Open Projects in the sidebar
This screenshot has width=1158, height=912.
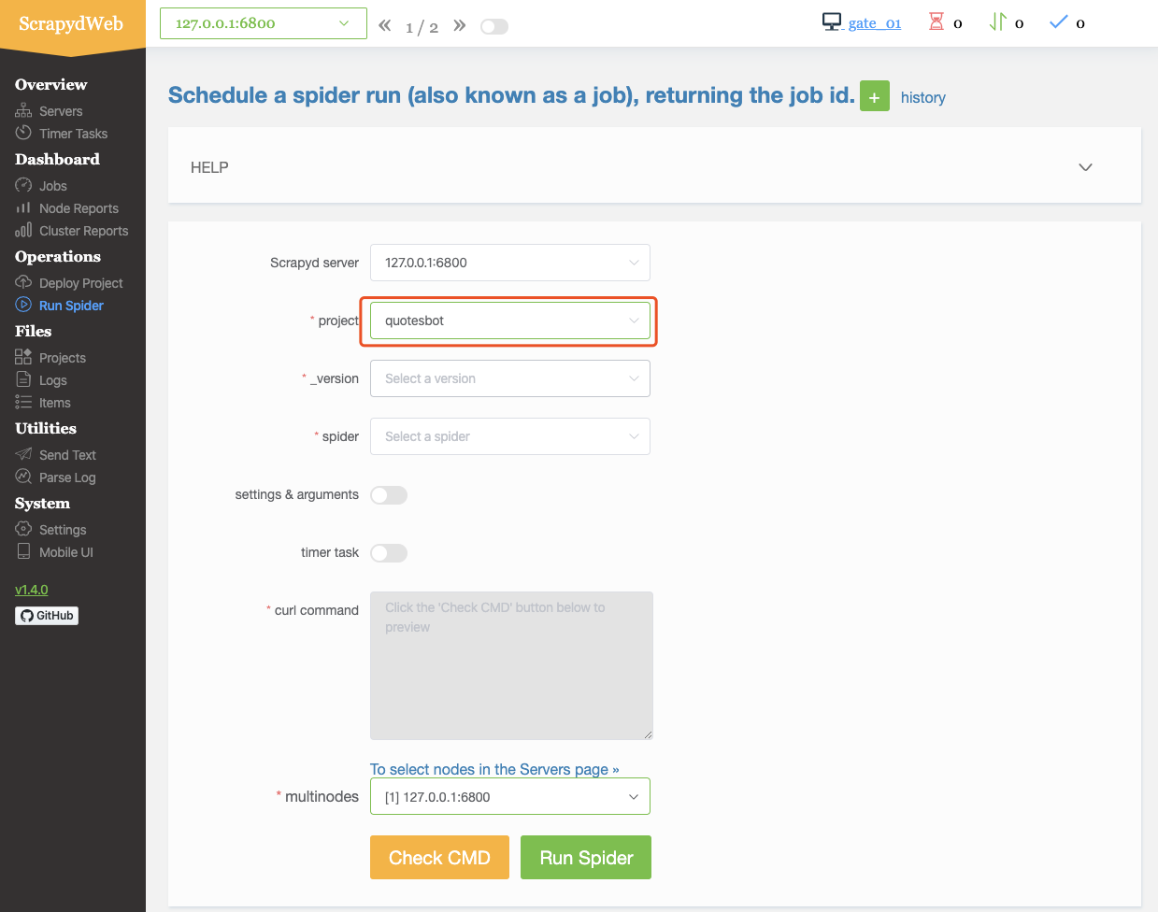[x=63, y=358]
